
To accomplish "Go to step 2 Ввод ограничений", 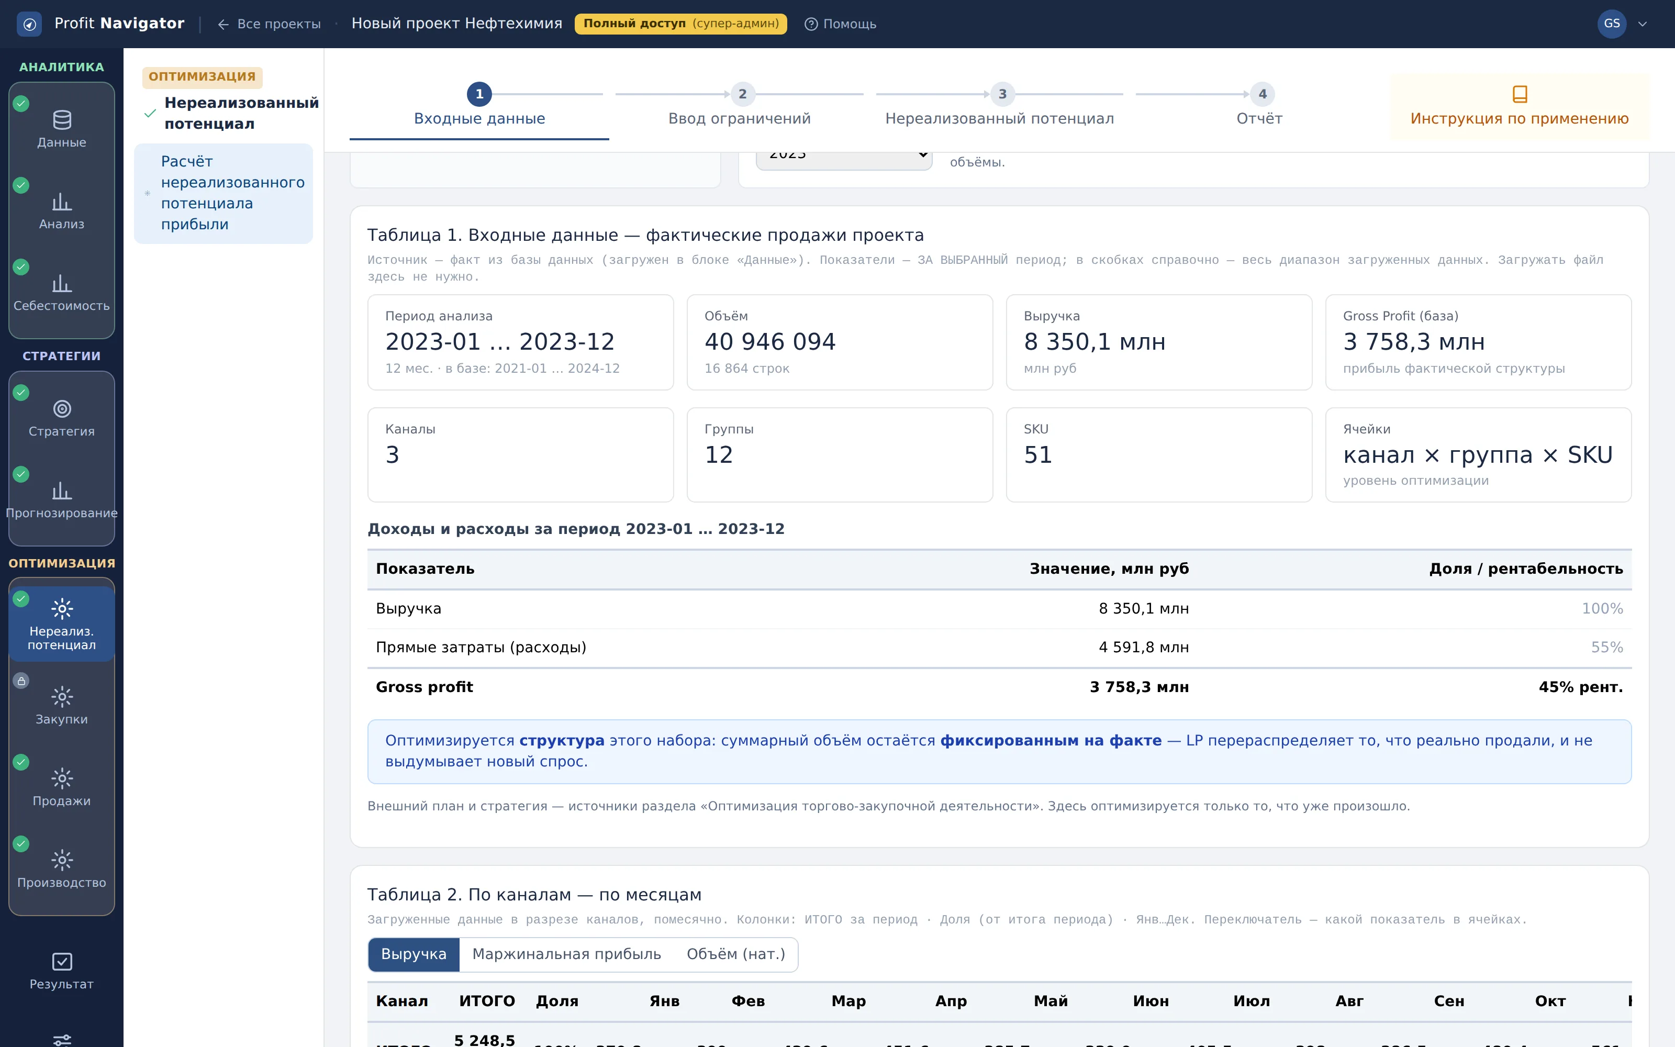I will pos(739,106).
